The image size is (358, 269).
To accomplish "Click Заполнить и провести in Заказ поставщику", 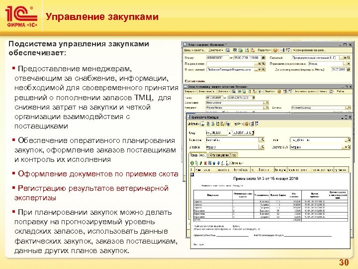I will pyautogui.click(x=305, y=91).
